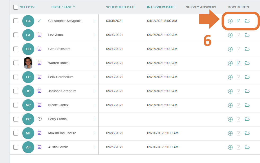Image resolution: width=260 pixels, height=163 pixels.
Task: Open Warren Broca applicant name
Action: pos(58,63)
